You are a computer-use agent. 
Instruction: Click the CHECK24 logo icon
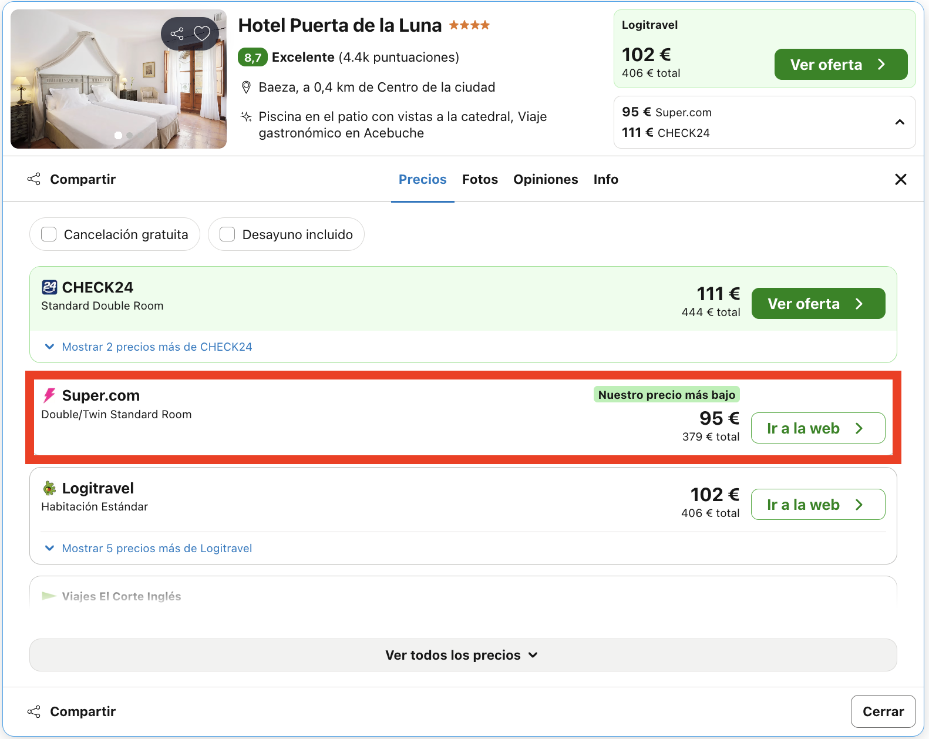(x=49, y=287)
